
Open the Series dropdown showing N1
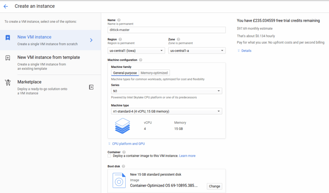pos(167,91)
